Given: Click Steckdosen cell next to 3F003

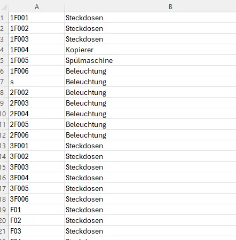Looking at the screenshot, I should [x=150, y=167].
